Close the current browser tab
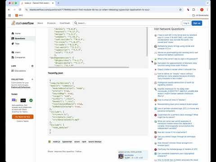 53,3
